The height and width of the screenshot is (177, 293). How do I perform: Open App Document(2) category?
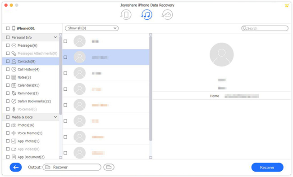tap(31, 157)
